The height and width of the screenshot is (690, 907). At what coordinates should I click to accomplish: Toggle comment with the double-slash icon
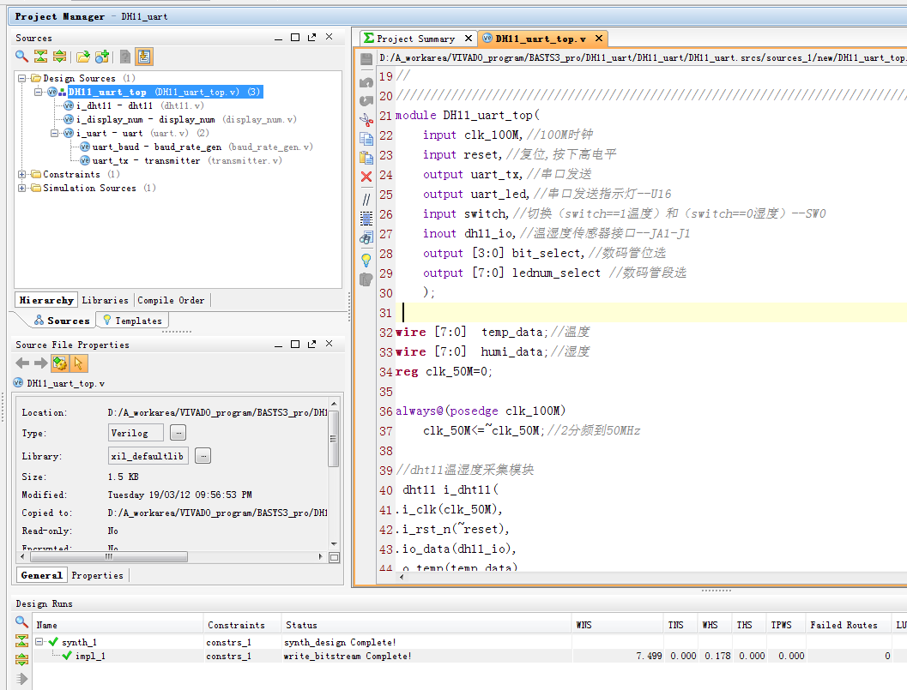[366, 199]
